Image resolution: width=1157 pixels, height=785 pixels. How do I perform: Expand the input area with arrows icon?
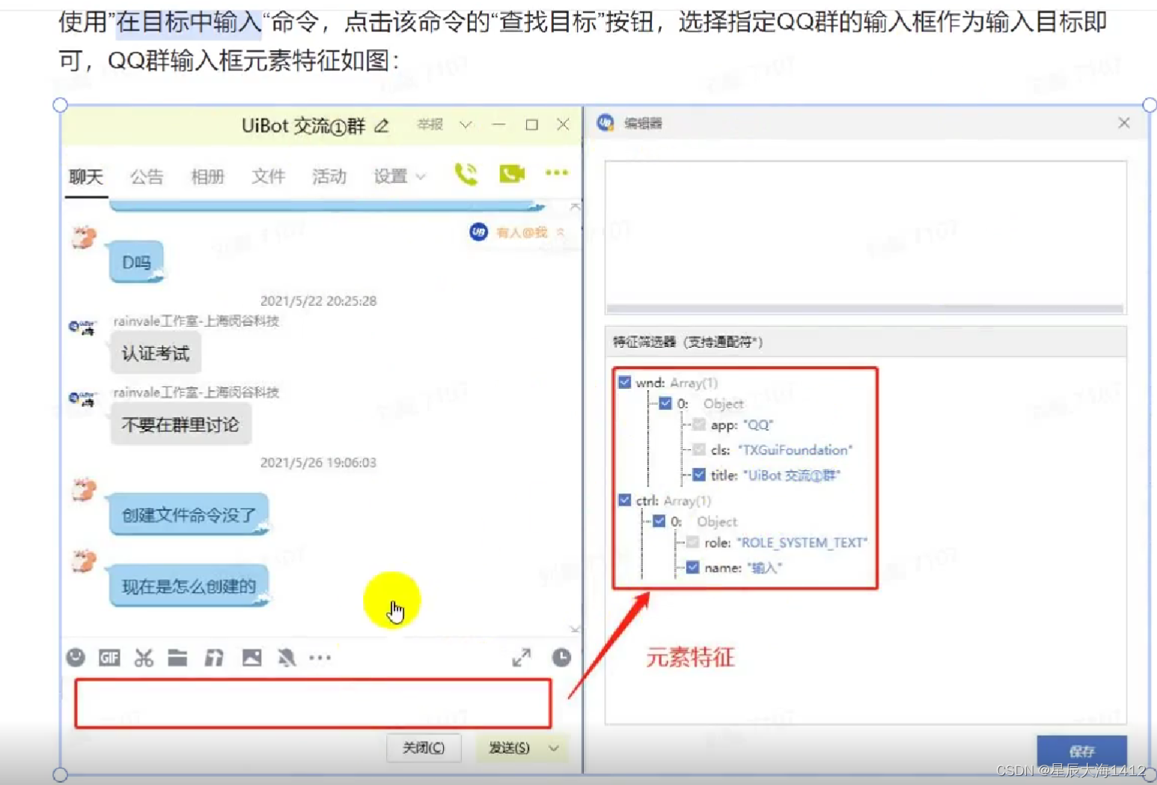coord(522,657)
